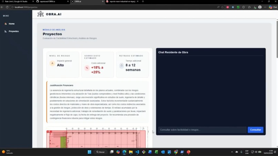Click the clock retraso estimado icon
Image resolution: width=278 pixels, height=156 pixels.
[122, 66]
